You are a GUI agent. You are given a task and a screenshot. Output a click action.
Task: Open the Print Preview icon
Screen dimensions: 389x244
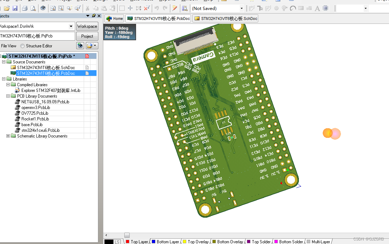click(33, 8)
